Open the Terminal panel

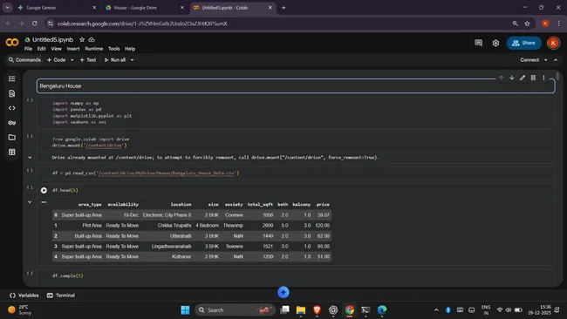[x=61, y=295]
